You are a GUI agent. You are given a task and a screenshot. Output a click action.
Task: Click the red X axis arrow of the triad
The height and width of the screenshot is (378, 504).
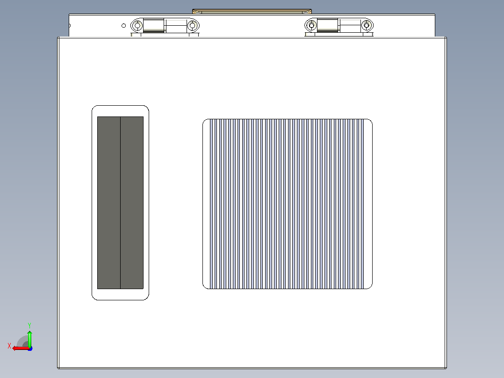pos(20,349)
